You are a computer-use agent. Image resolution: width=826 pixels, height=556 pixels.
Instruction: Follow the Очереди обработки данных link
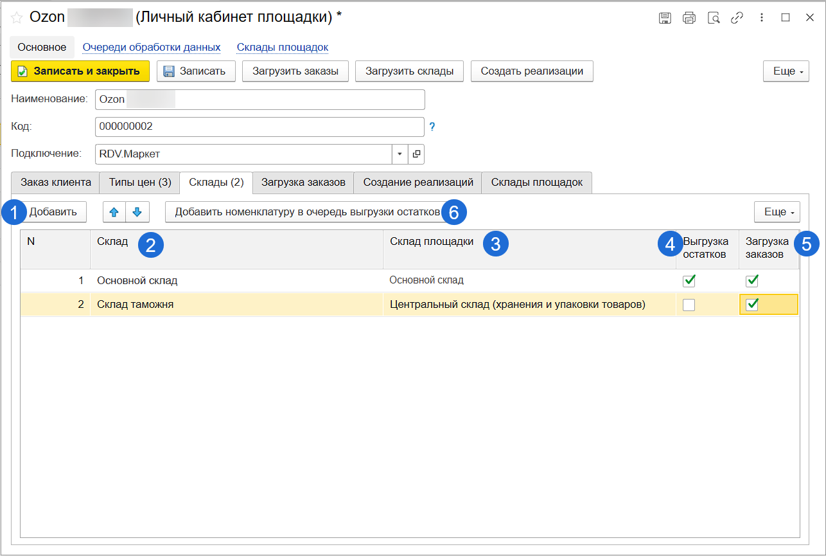pyautogui.click(x=152, y=48)
